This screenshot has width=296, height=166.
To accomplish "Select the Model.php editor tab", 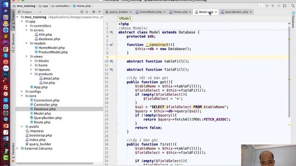I will click(x=206, y=12).
